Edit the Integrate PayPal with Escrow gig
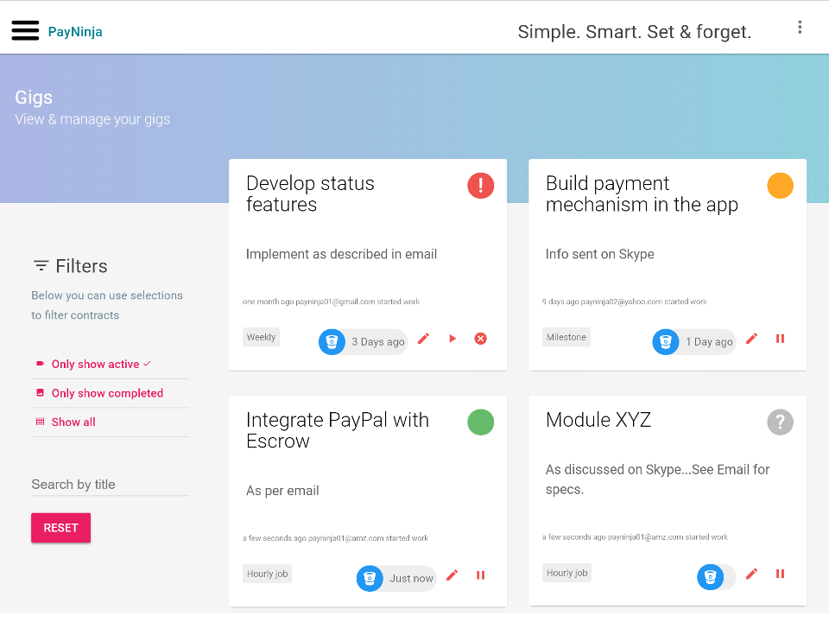829x622 pixels. pos(452,575)
